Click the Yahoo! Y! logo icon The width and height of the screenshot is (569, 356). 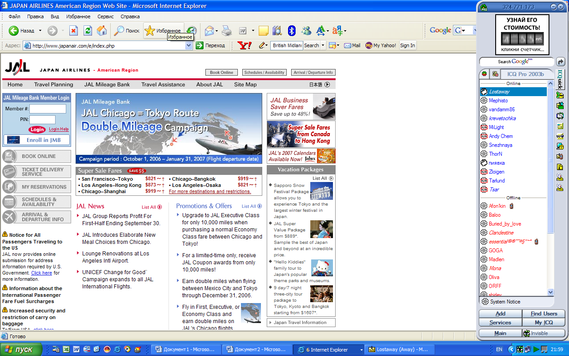click(244, 45)
